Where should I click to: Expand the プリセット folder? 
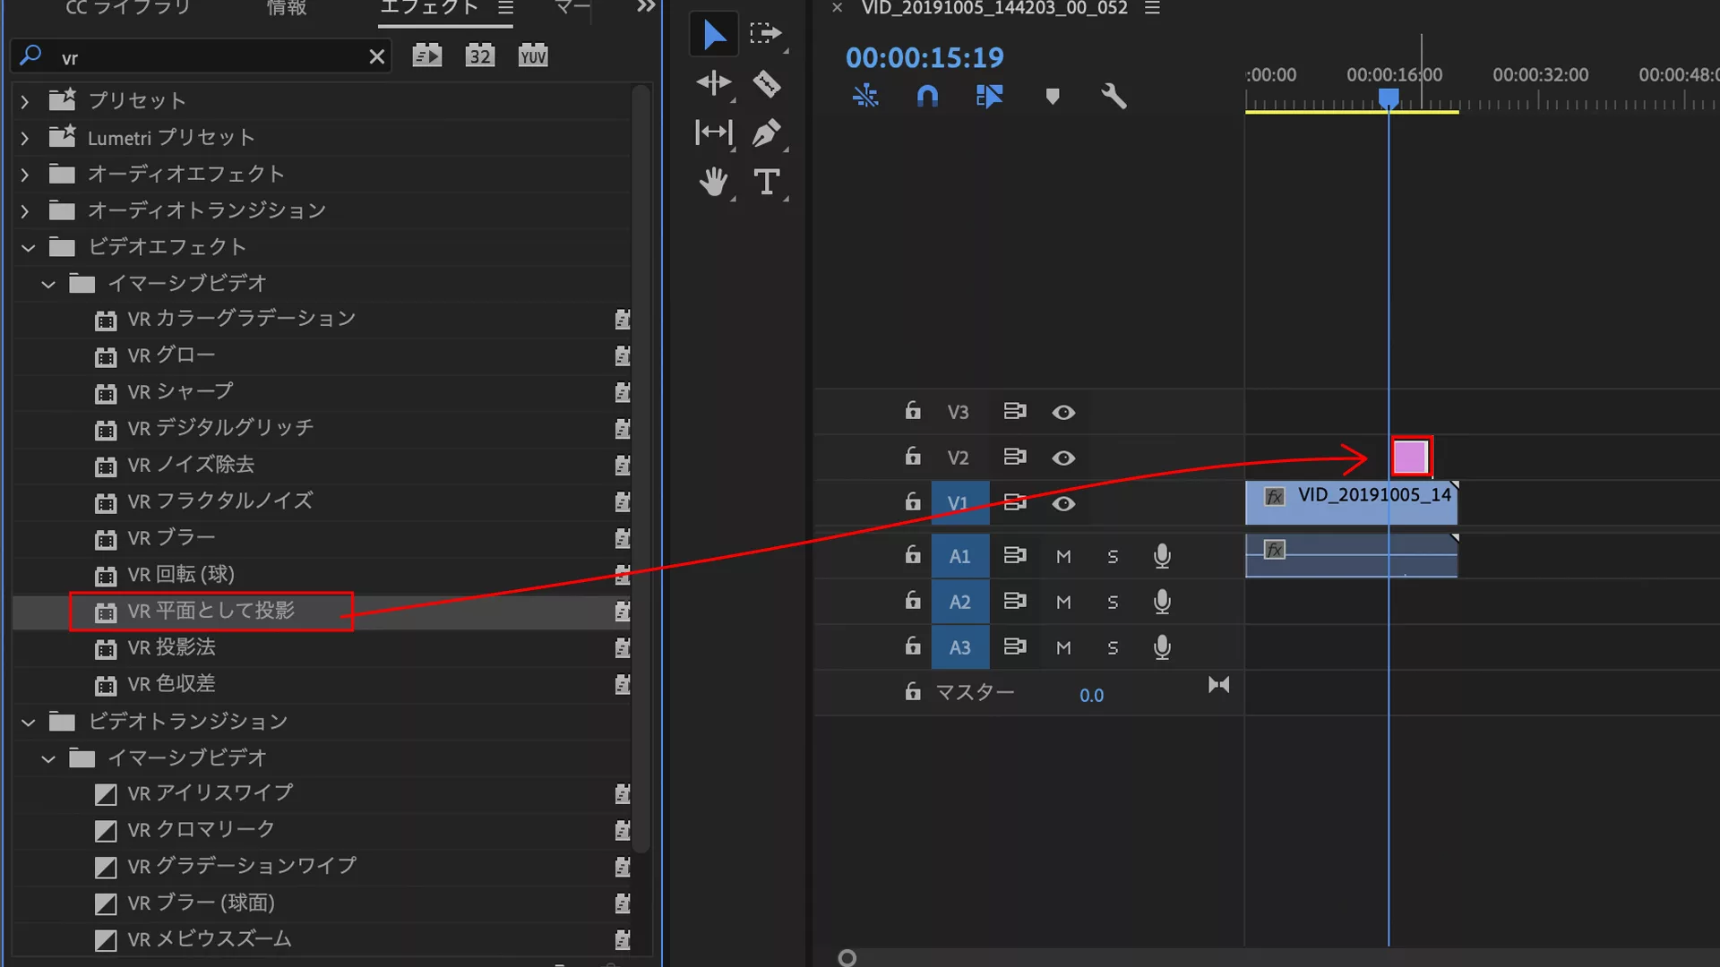click(25, 101)
